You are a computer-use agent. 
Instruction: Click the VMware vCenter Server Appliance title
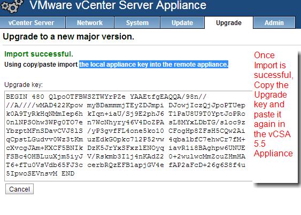[118, 5]
